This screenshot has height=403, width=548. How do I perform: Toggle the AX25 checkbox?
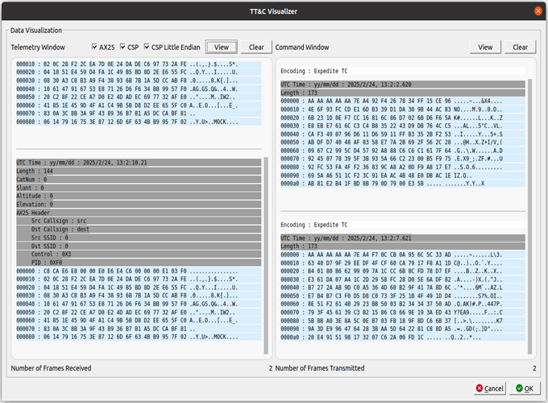[x=94, y=47]
